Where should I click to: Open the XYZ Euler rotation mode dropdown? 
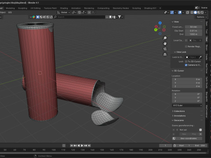[187, 105]
